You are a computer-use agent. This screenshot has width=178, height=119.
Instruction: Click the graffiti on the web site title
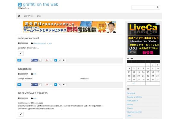click(41, 4)
